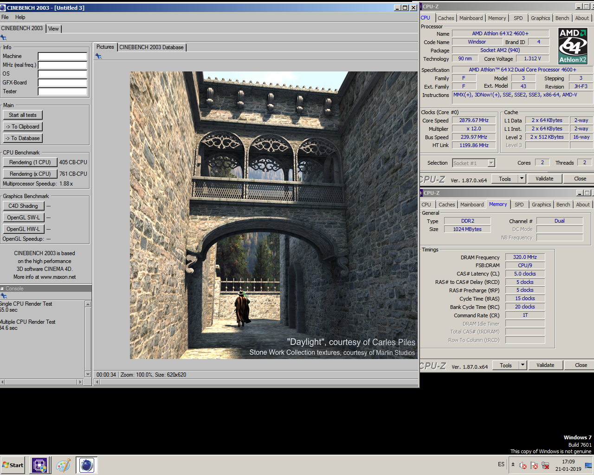Open Memory tab in upper CPU-Z window
594x475 pixels.
(x=497, y=18)
